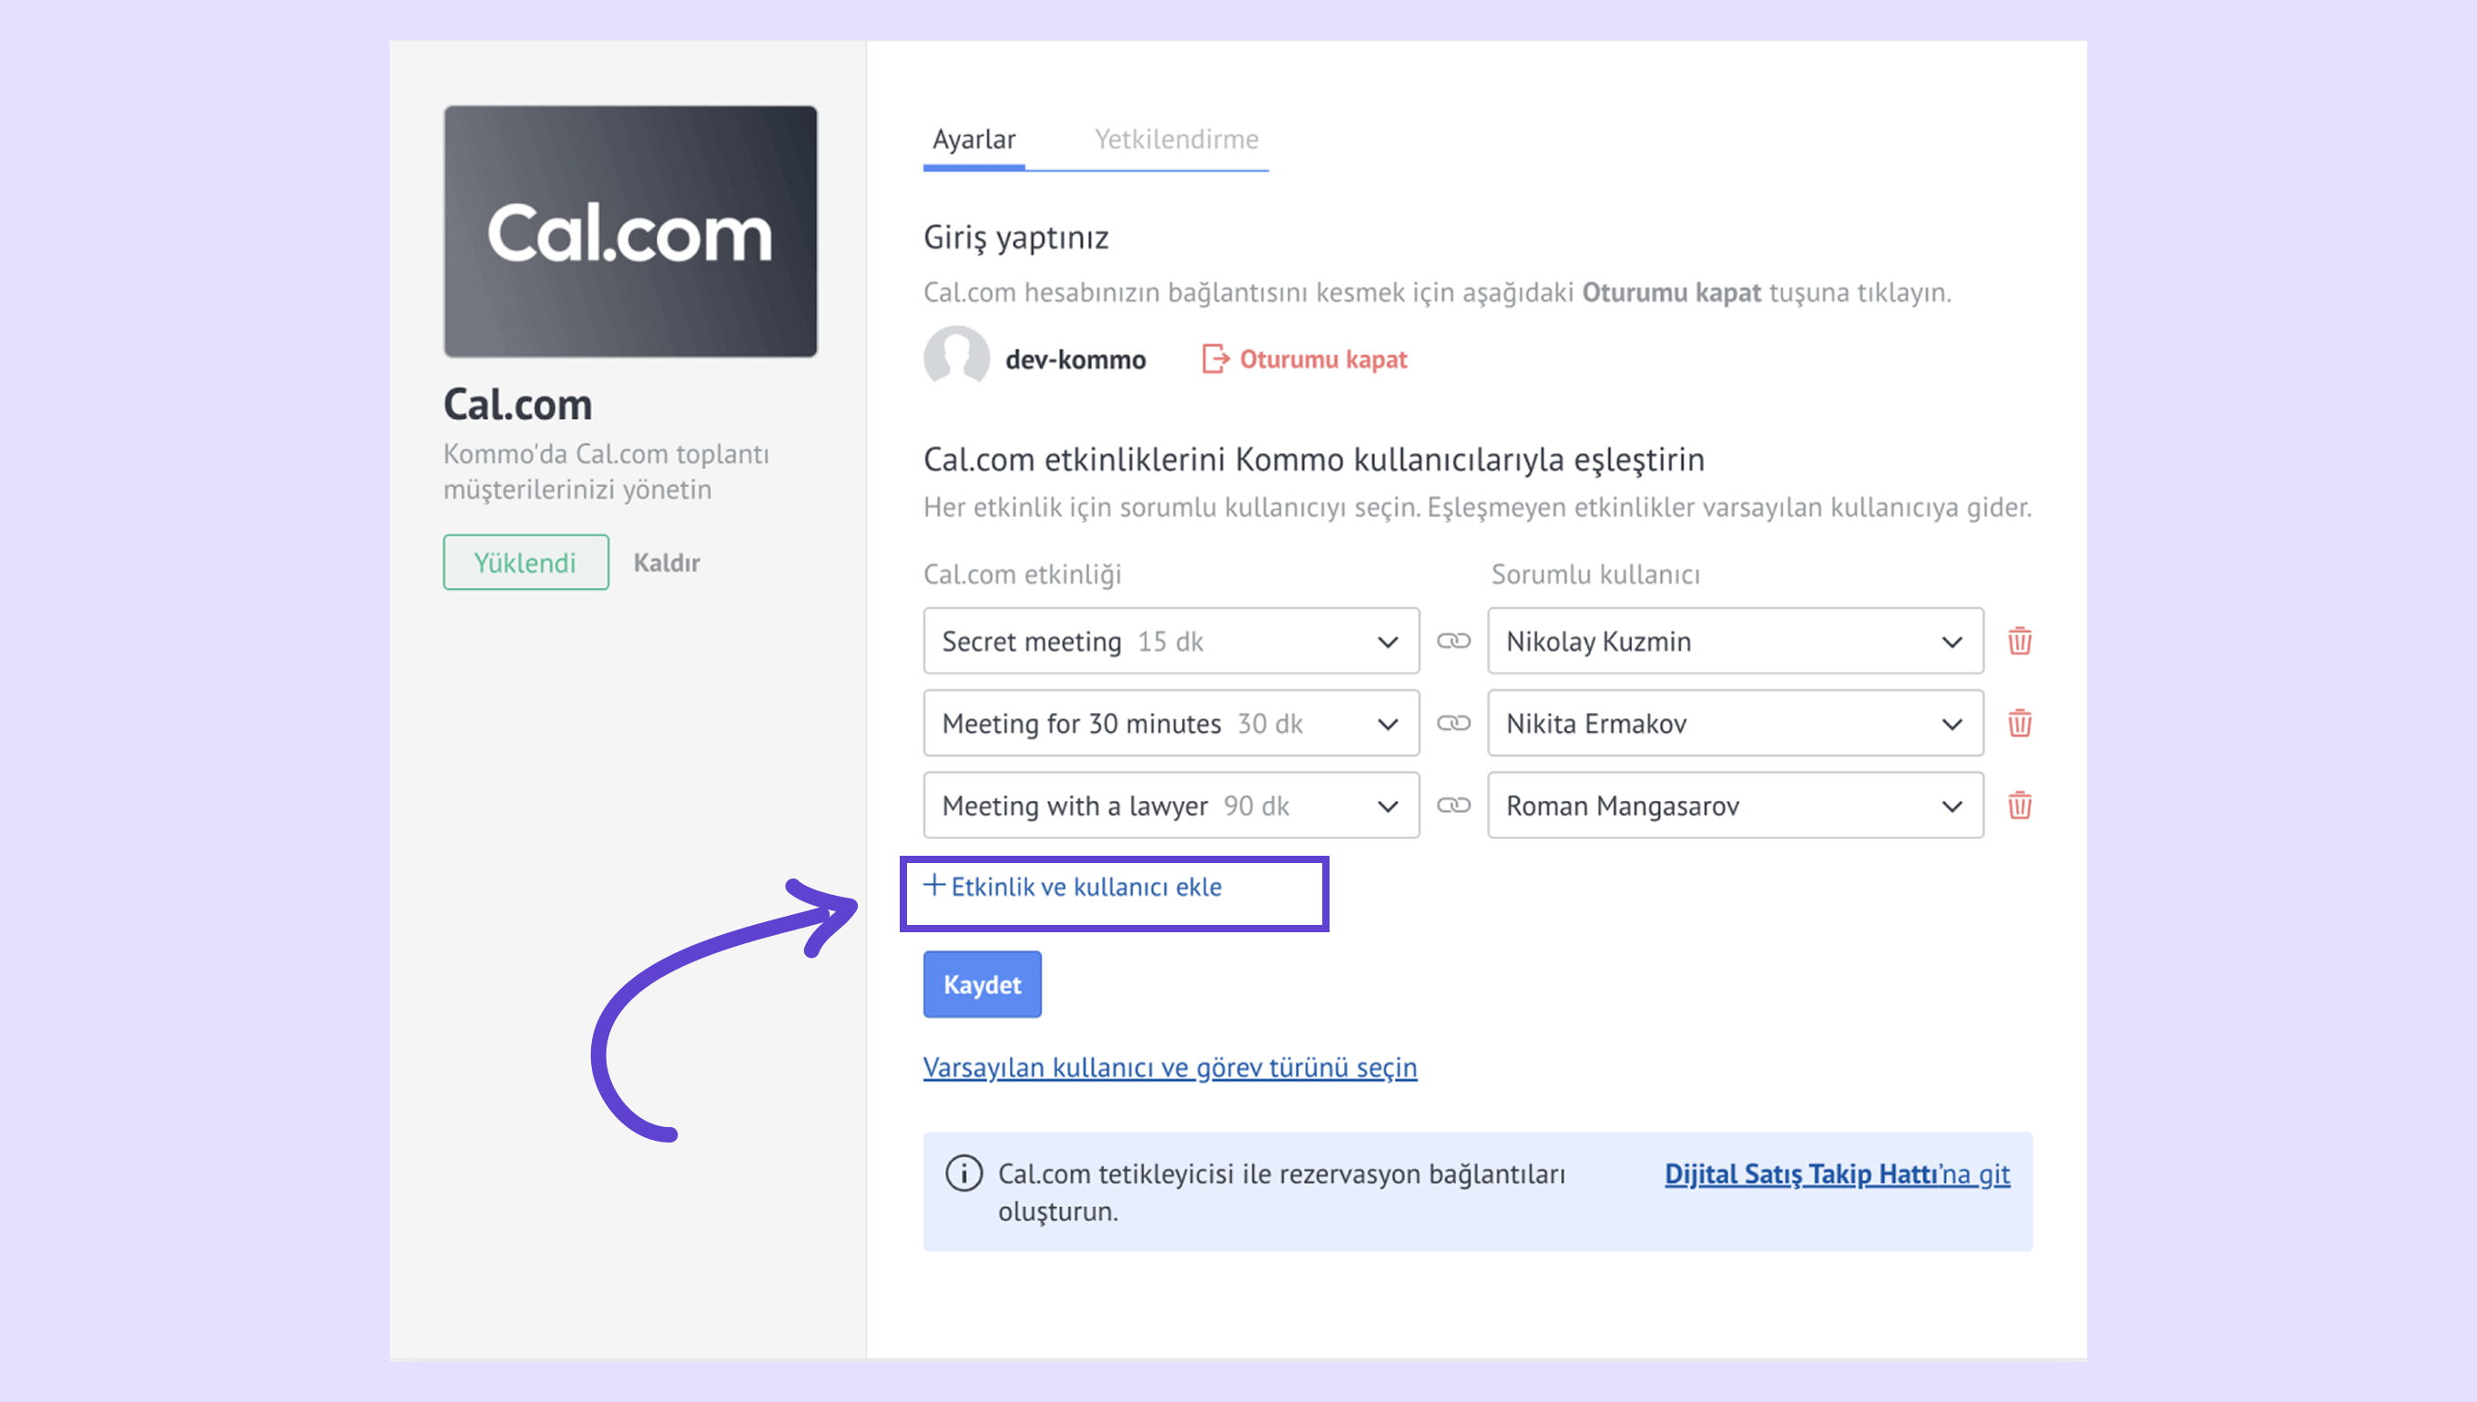Open the Roman Mangasarov user dropdown

click(x=1735, y=805)
